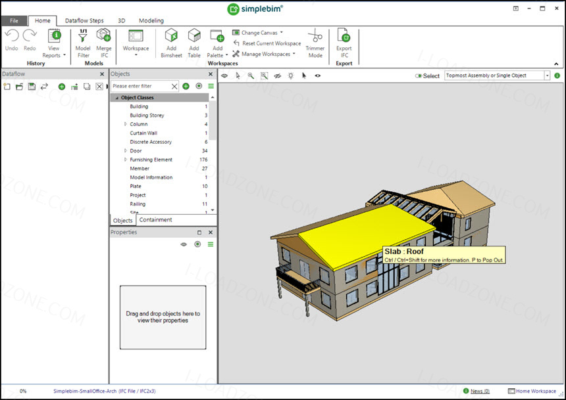Open the Workspace dropdown in ribbon
The width and height of the screenshot is (566, 400).
(136, 43)
